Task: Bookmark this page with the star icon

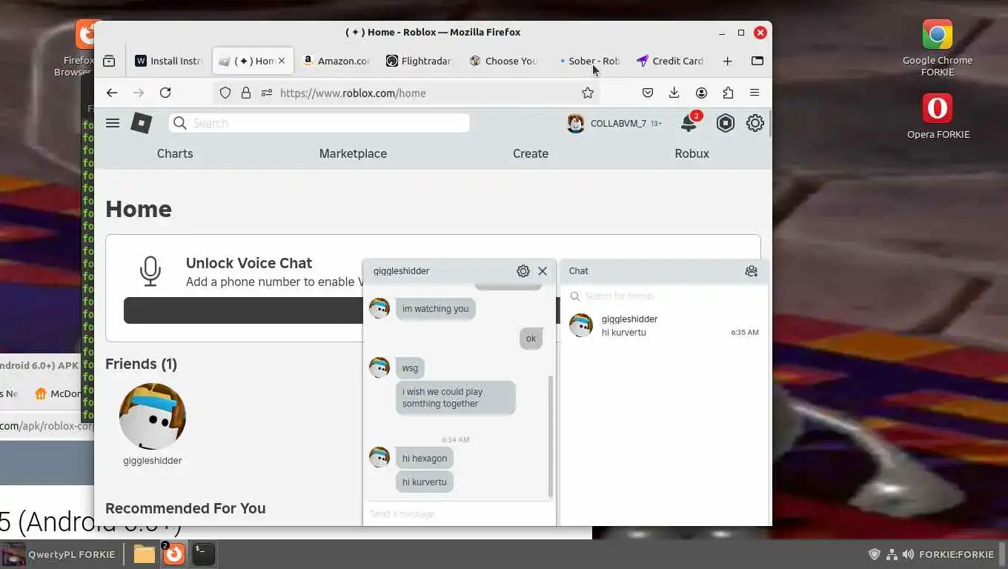Action: (588, 93)
